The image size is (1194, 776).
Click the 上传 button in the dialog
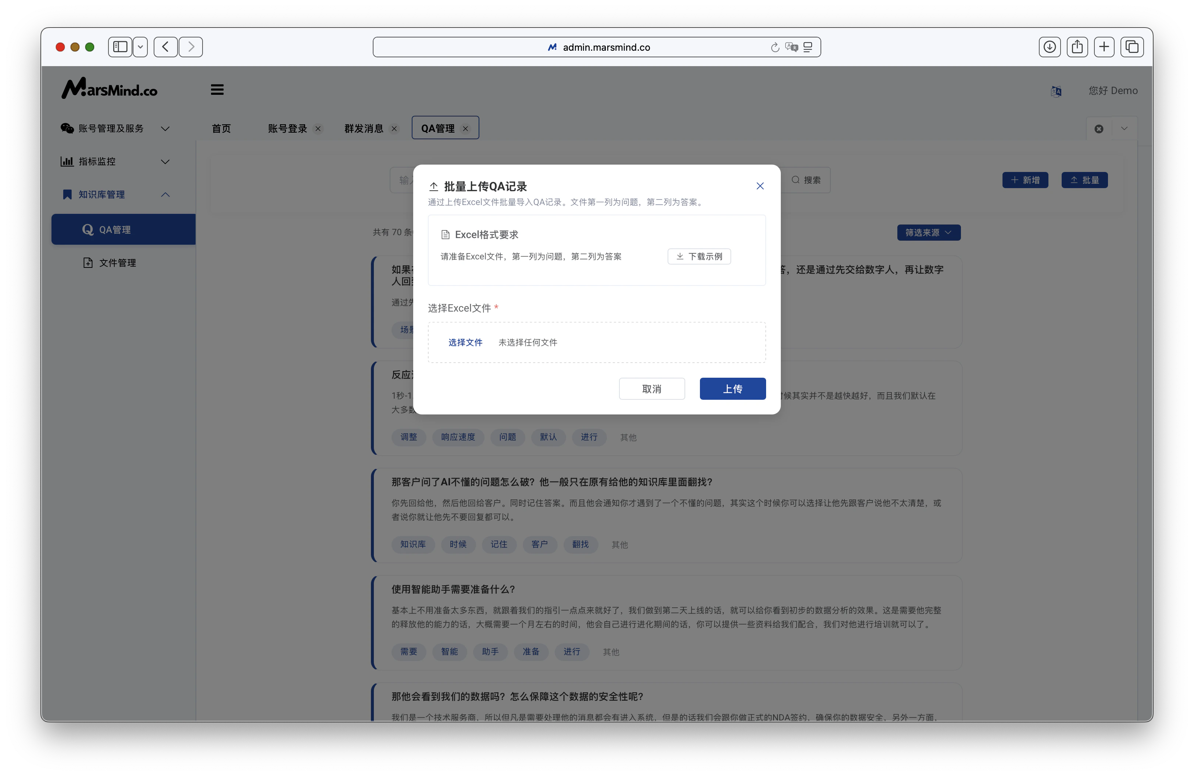click(x=732, y=388)
